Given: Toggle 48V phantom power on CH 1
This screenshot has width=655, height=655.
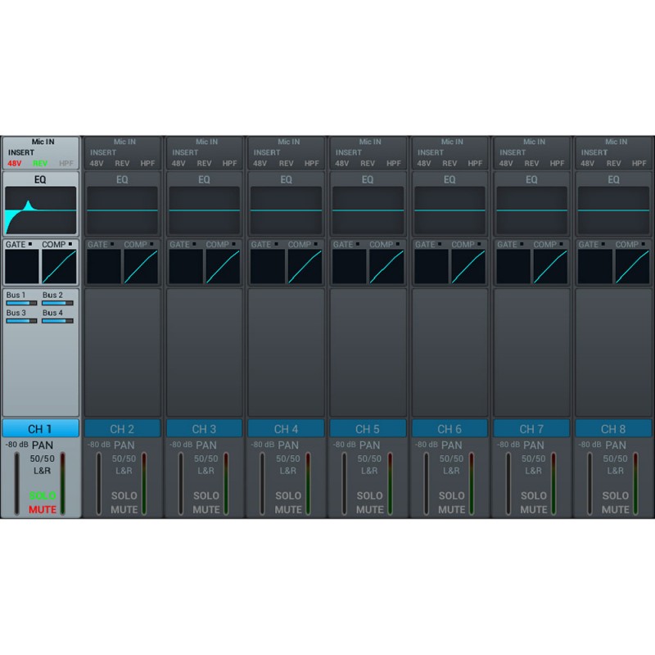Looking at the screenshot, I should tap(15, 164).
